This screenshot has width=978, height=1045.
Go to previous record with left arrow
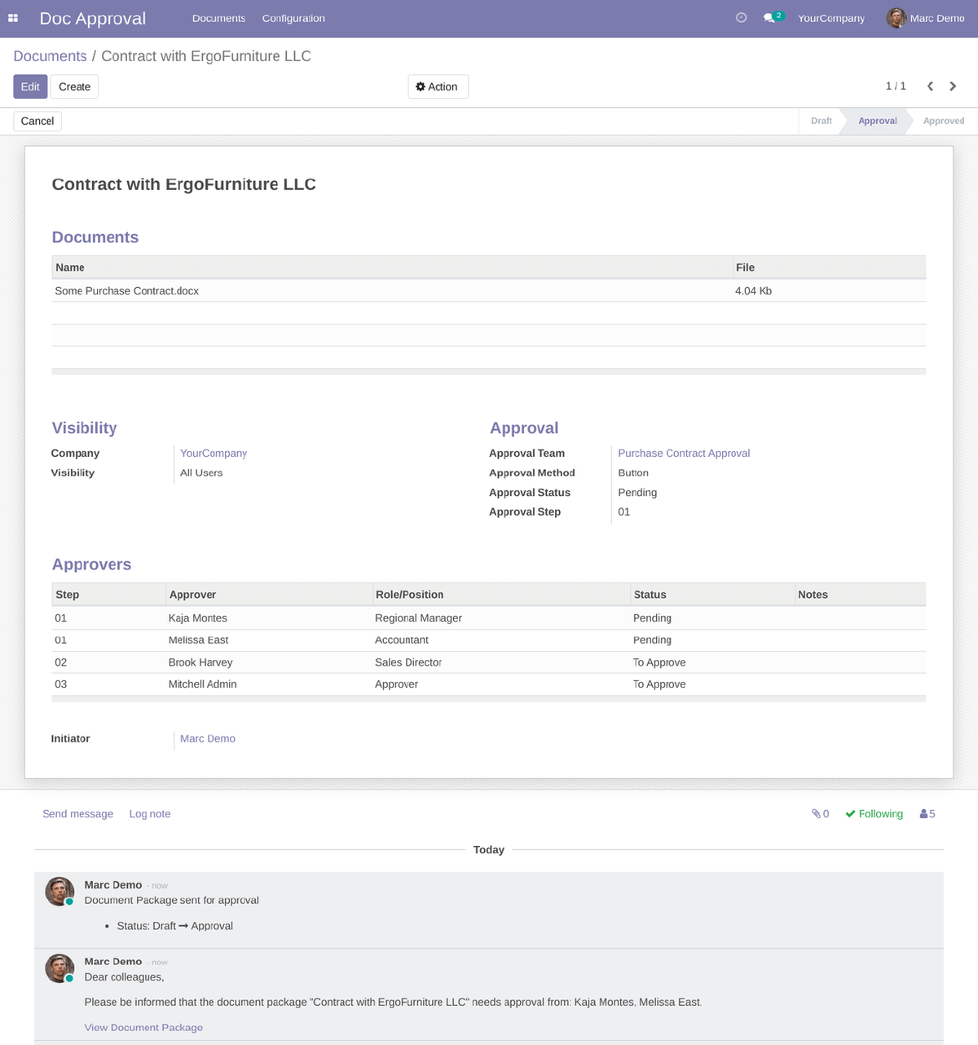point(930,86)
